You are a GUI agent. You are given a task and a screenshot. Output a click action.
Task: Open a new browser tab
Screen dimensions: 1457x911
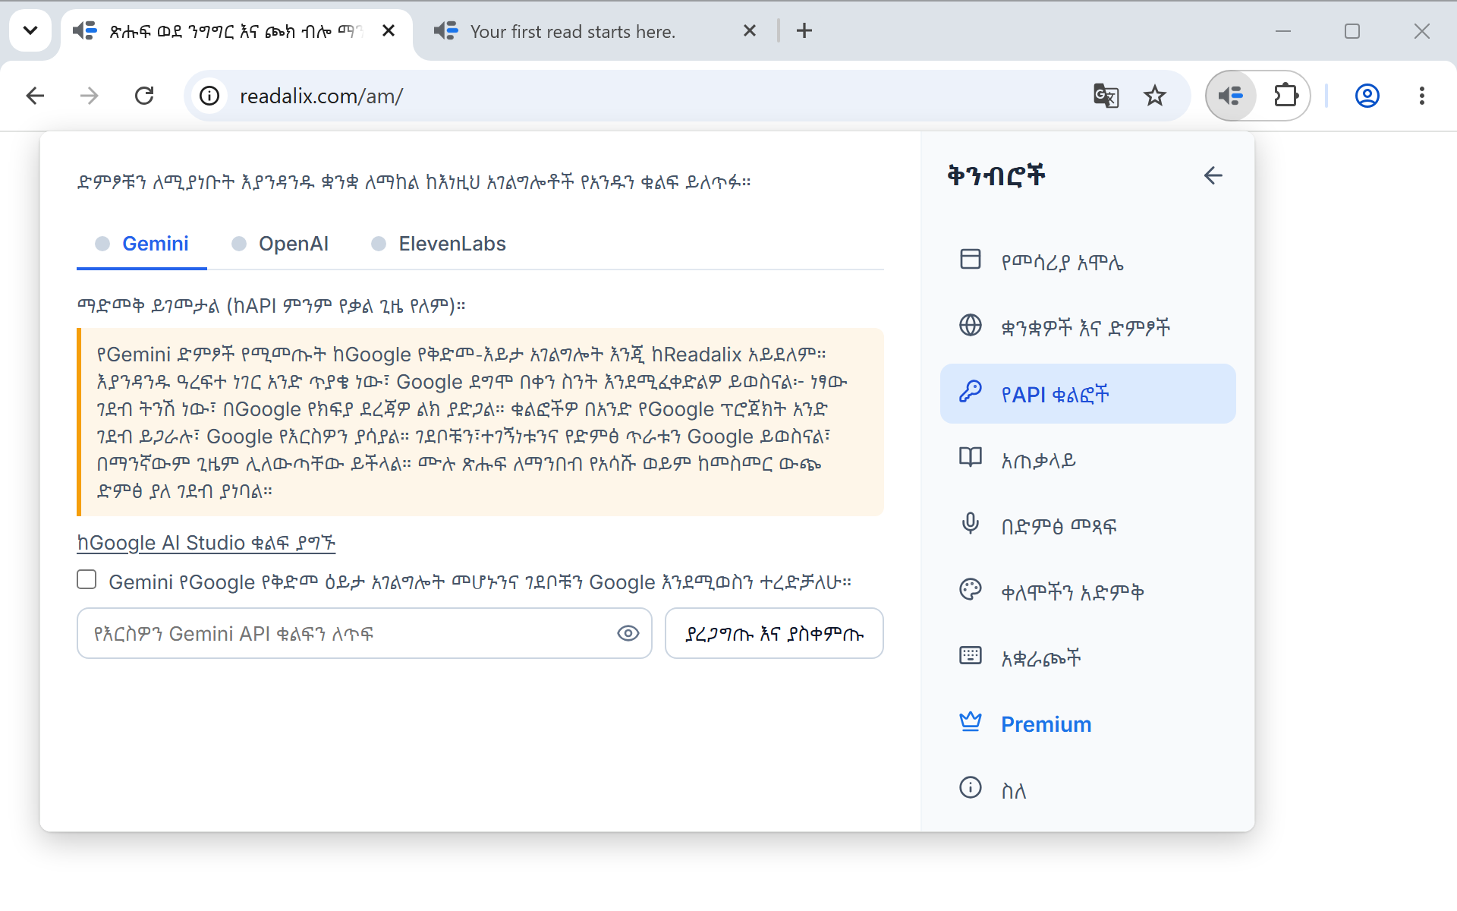[804, 30]
